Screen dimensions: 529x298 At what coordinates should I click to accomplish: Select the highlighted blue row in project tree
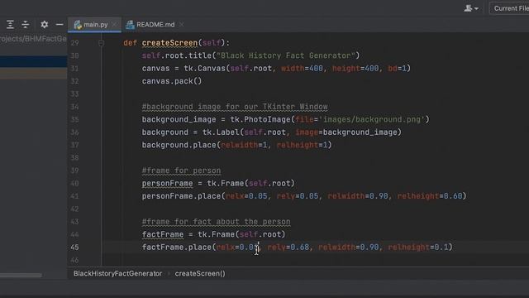click(33, 61)
